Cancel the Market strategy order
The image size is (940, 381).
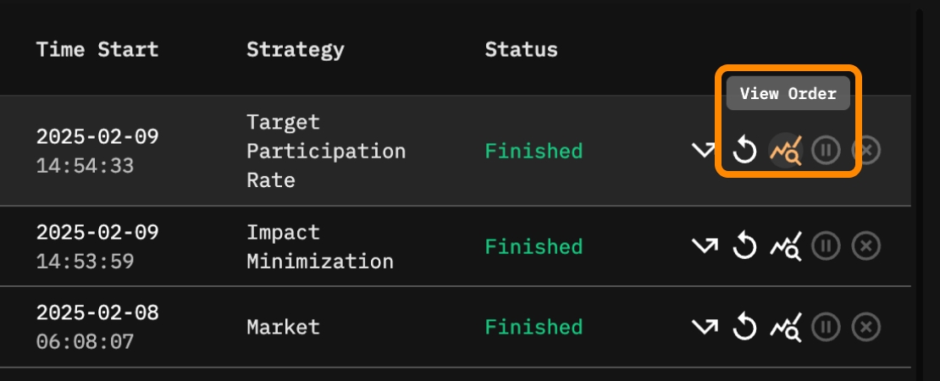tap(866, 327)
